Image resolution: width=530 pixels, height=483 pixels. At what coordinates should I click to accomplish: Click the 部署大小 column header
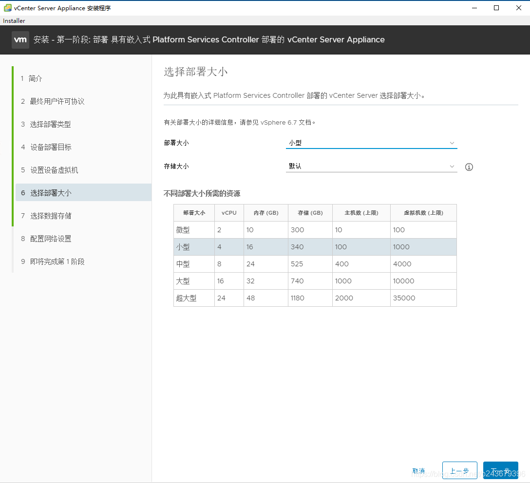(194, 213)
